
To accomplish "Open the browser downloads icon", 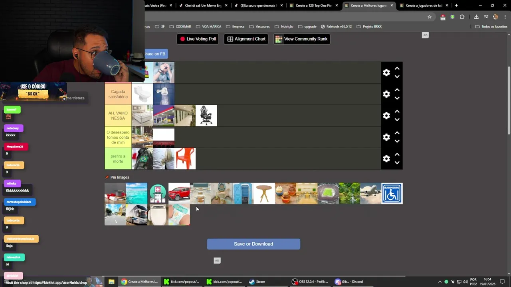I will click(476, 17).
